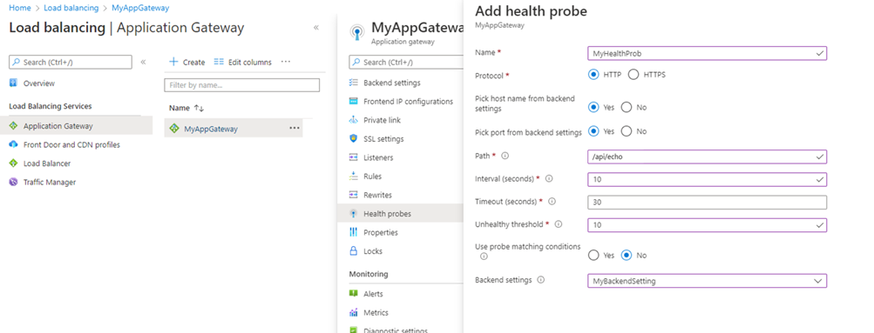This screenshot has width=874, height=333.
Task: Click the info icon next to Interval (seconds)
Action: click(x=548, y=179)
